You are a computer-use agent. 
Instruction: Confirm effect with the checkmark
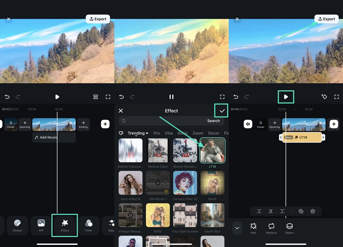(222, 111)
